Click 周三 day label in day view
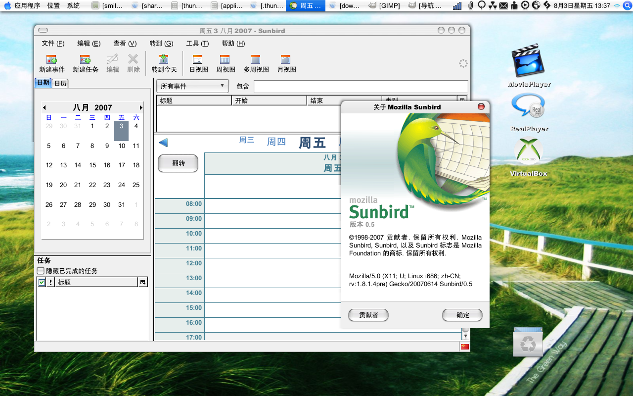The height and width of the screenshot is (396, 633). 247,140
